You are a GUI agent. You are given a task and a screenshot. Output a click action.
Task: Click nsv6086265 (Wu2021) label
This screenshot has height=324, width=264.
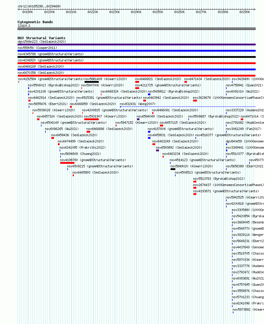point(62,129)
